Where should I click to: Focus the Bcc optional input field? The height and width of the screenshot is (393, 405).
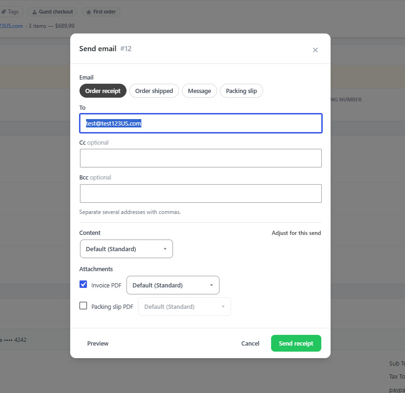201,193
